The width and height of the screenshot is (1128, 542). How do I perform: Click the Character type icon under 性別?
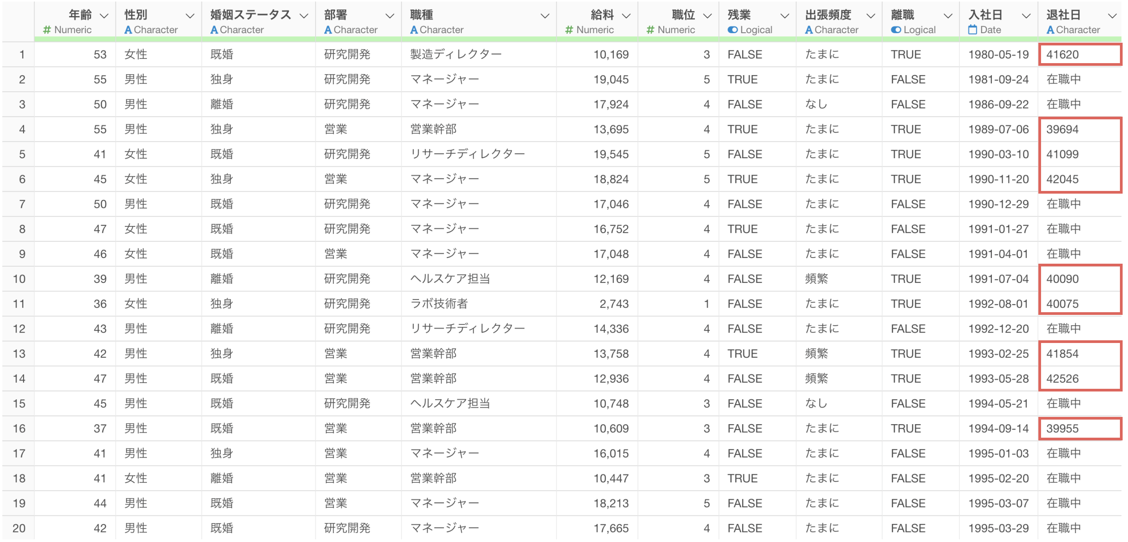click(x=128, y=30)
